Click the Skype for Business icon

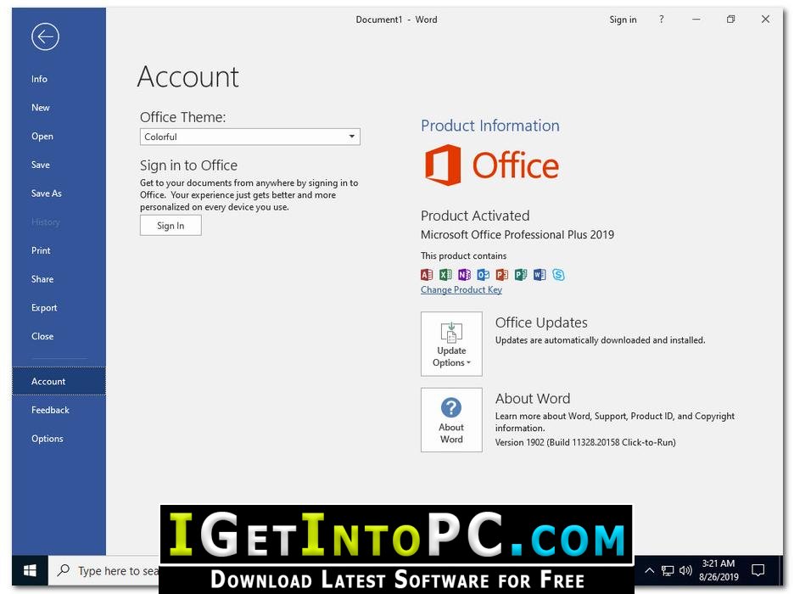[x=558, y=274]
